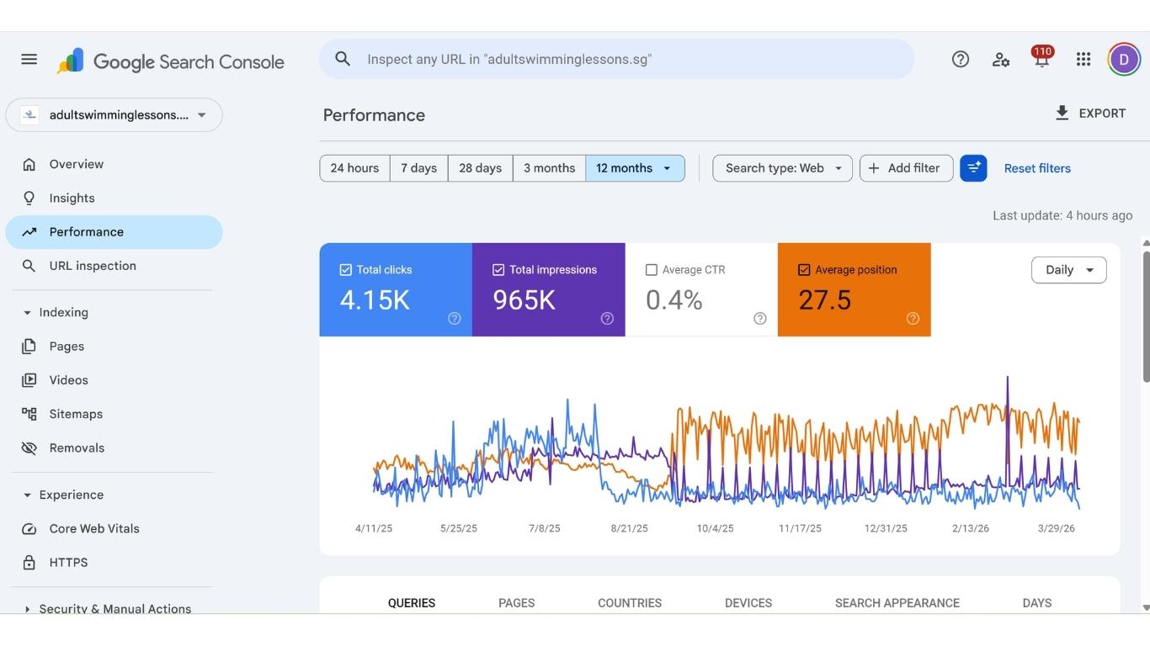Open the Search type: Web dropdown

point(782,168)
